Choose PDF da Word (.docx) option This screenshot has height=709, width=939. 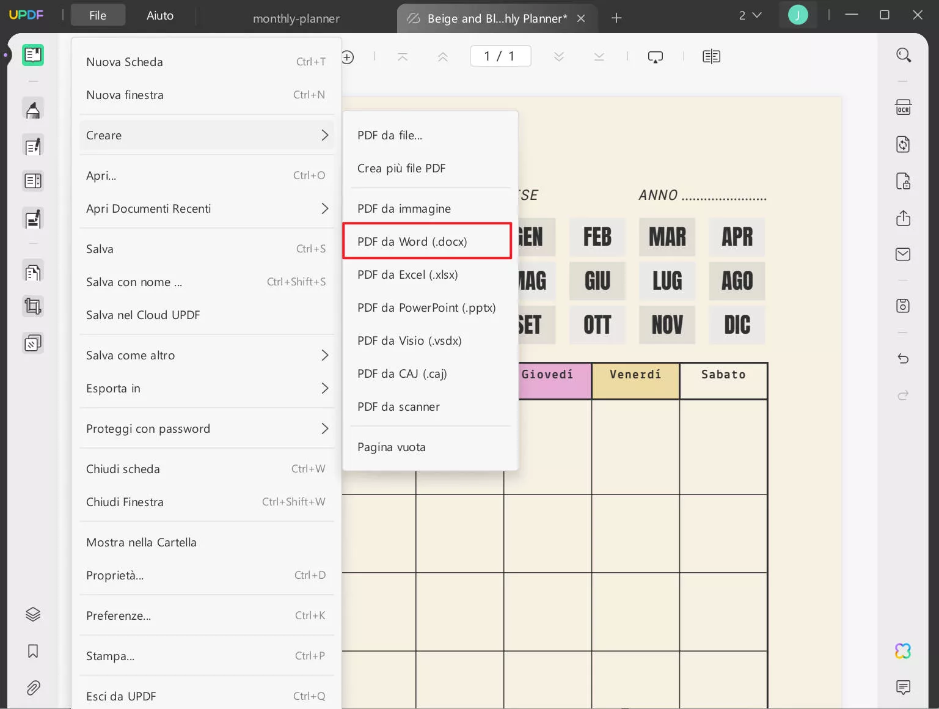pyautogui.click(x=428, y=241)
